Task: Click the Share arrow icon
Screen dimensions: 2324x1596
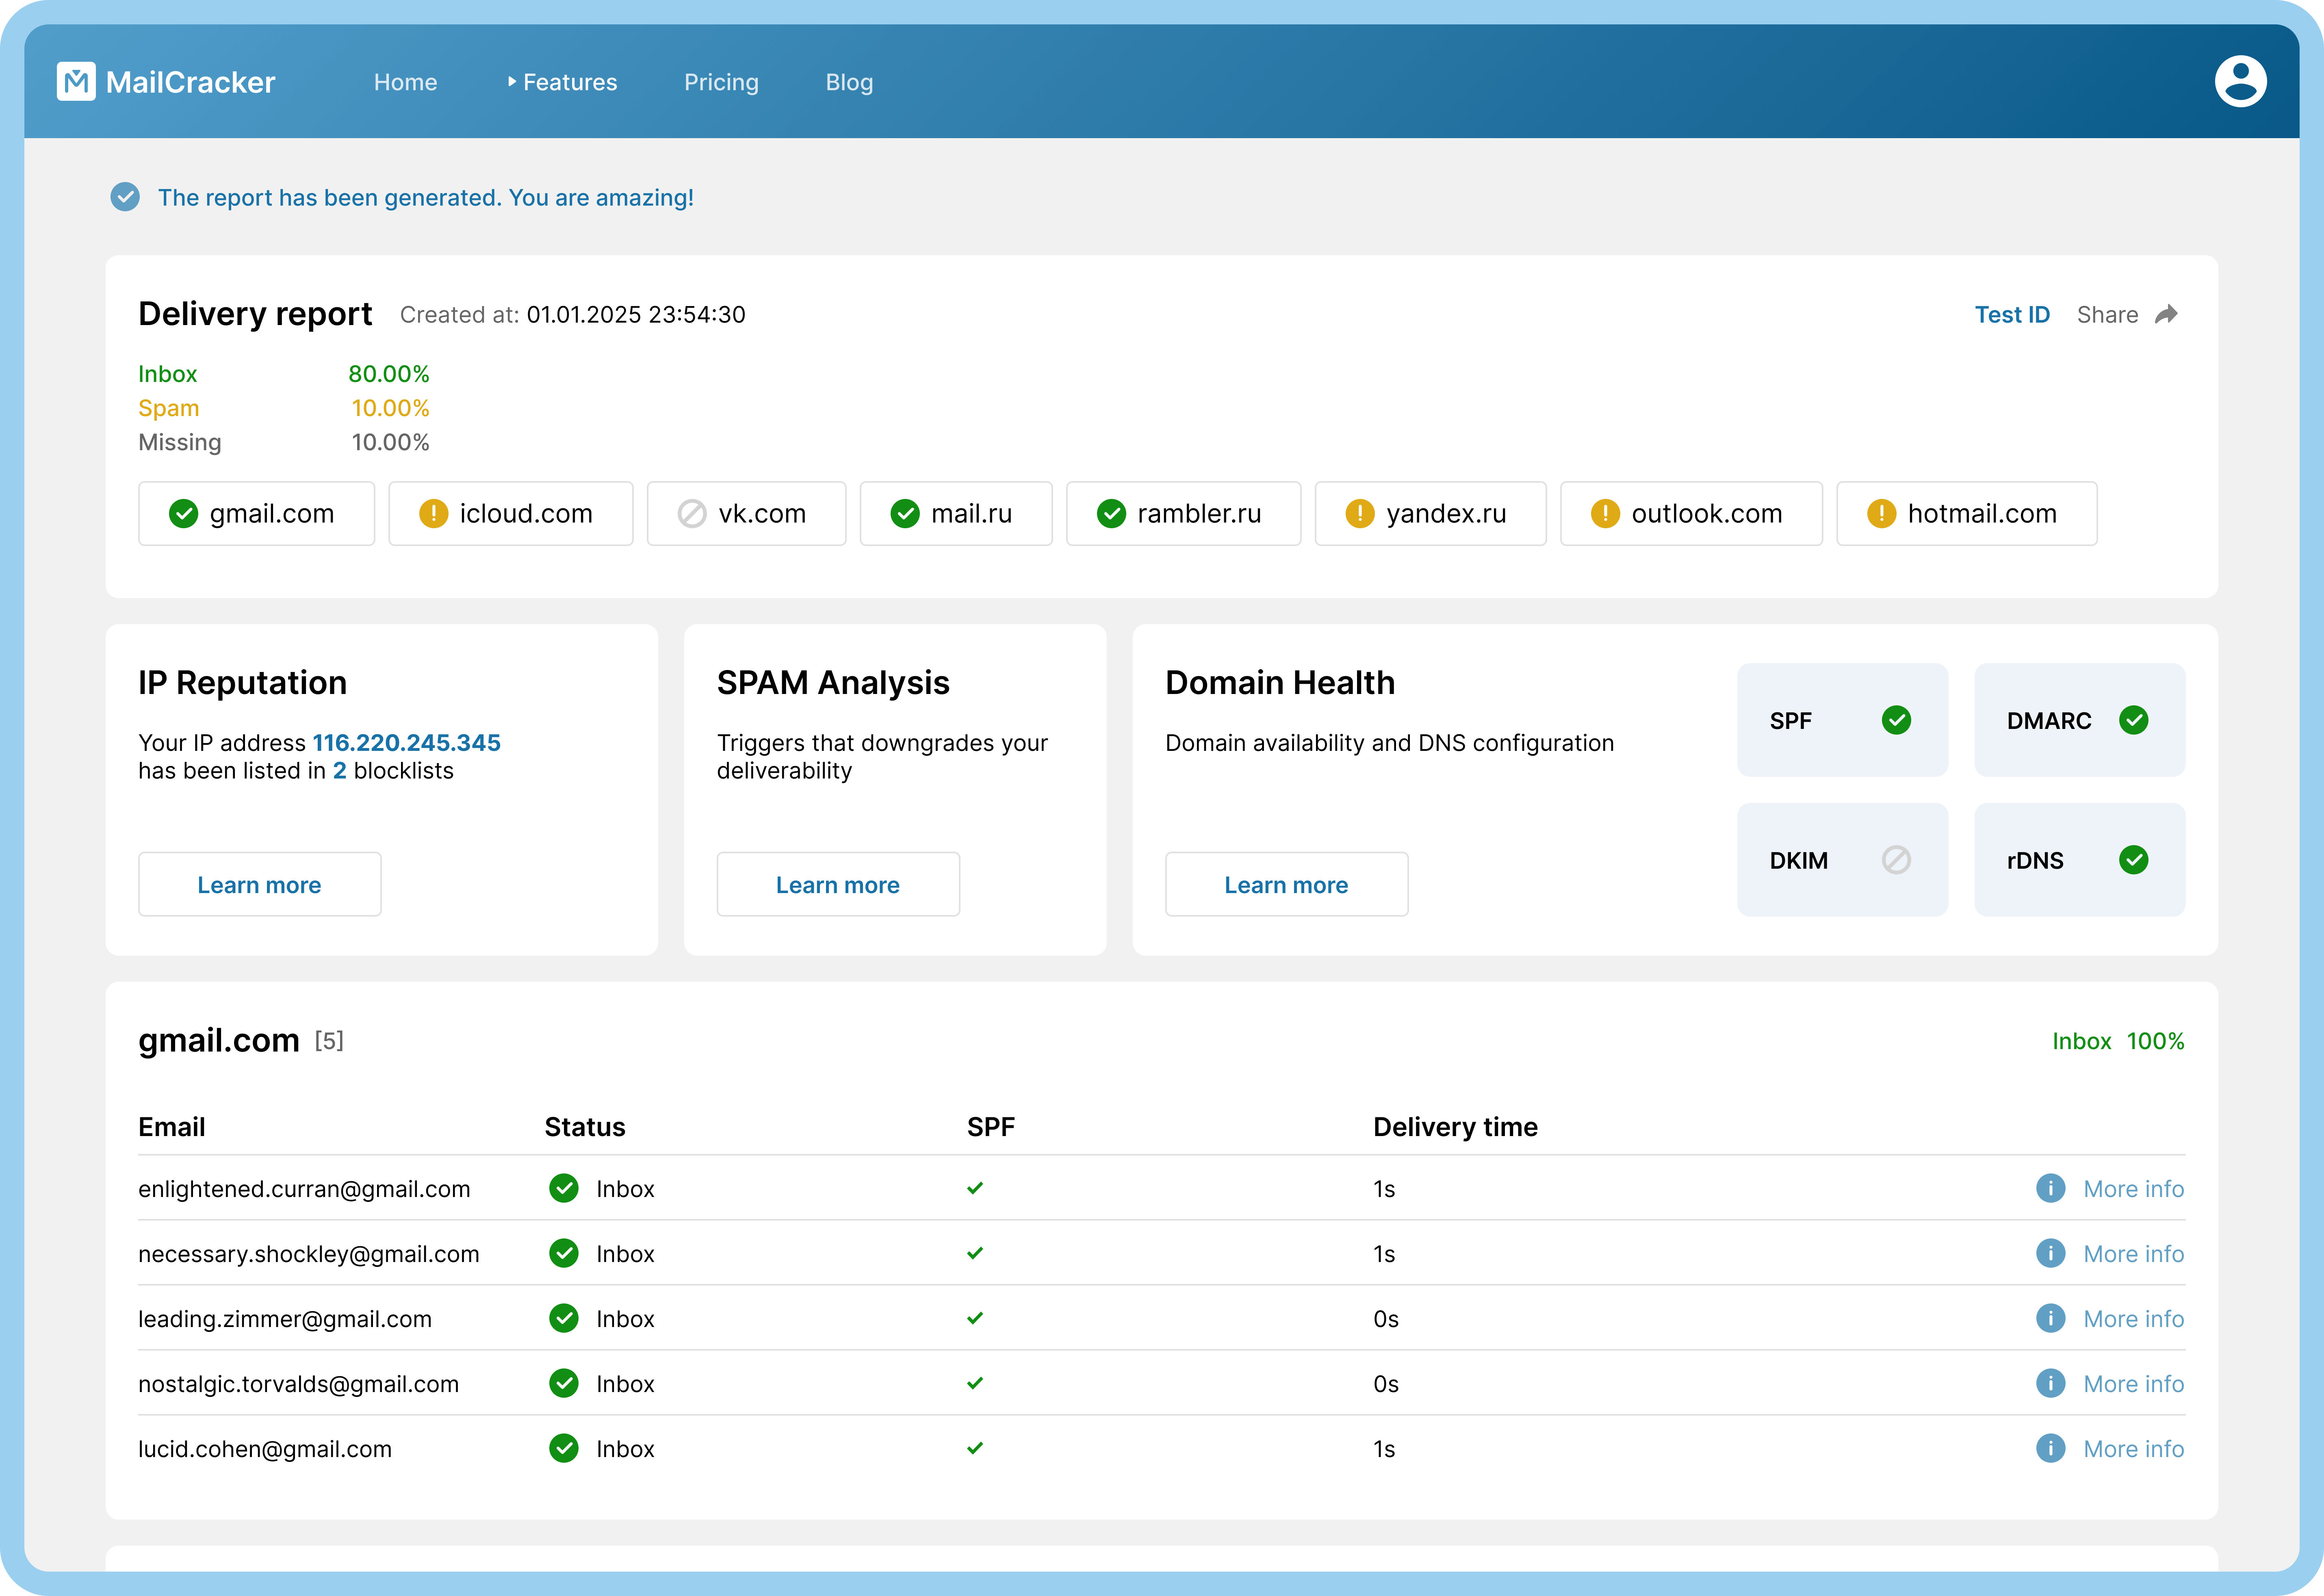Action: 2166,315
